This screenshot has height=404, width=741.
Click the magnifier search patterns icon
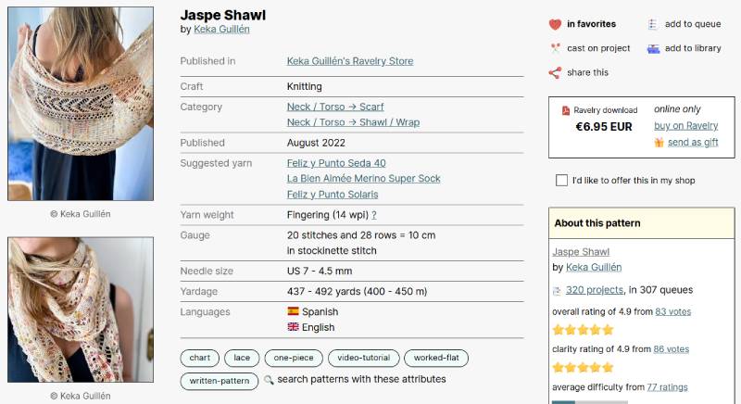pos(269,380)
